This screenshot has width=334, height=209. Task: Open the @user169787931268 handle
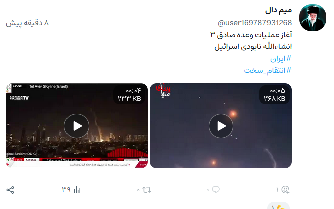point(254,23)
